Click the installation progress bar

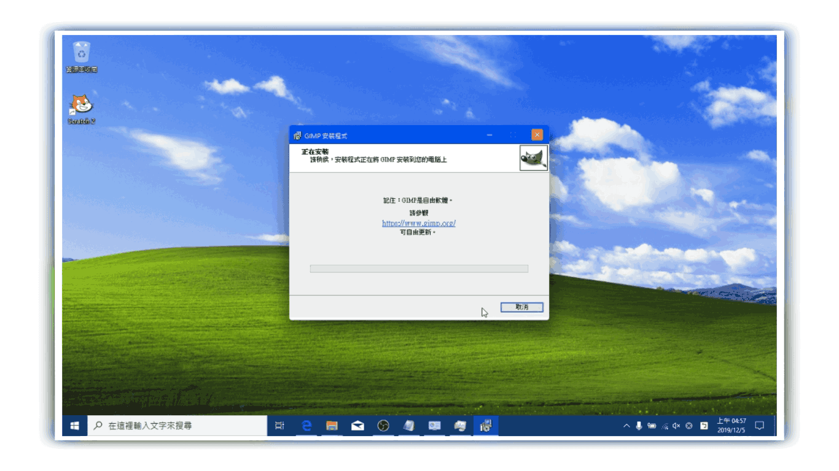[x=419, y=269]
